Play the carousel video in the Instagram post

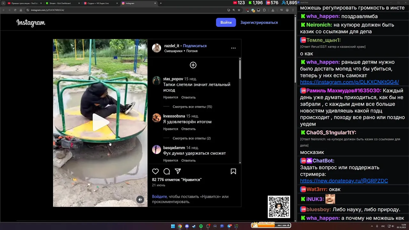(100, 122)
